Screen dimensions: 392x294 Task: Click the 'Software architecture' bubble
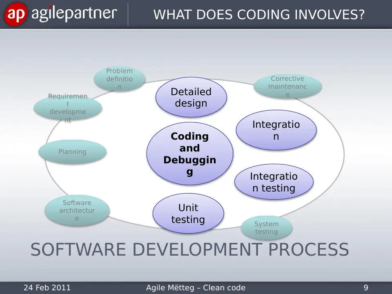[77, 210]
